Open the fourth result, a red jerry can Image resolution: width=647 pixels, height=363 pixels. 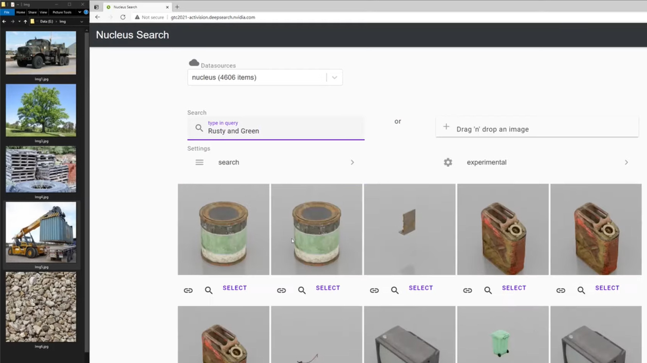click(503, 229)
